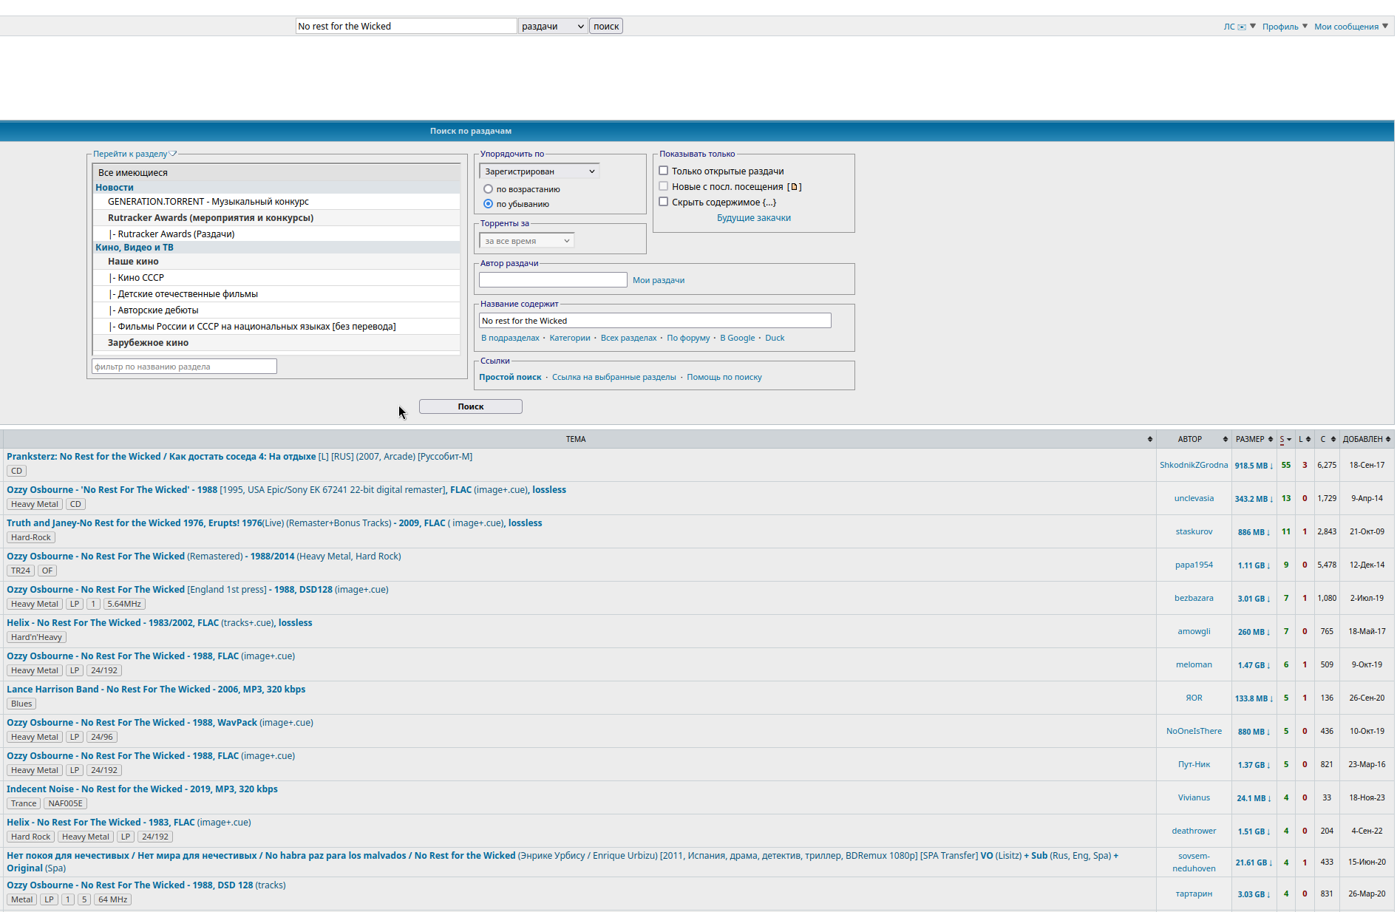Click the new-posts page icon after посещения
Image resolution: width=1397 pixels, height=912 pixels.
pyautogui.click(x=795, y=186)
